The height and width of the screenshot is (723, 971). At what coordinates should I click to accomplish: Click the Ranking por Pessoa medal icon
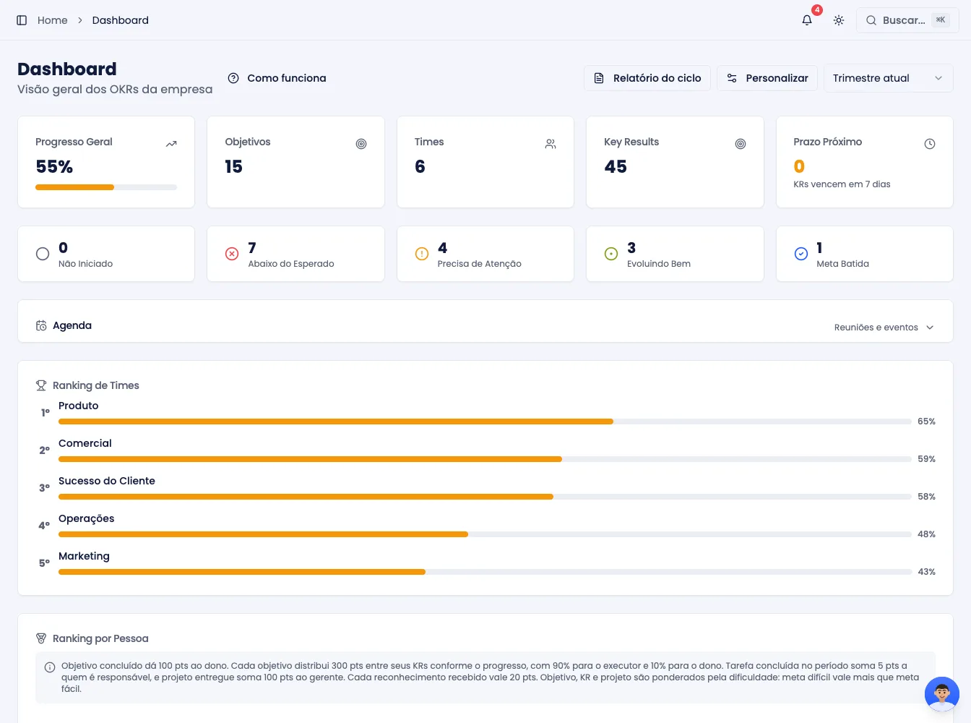point(41,638)
